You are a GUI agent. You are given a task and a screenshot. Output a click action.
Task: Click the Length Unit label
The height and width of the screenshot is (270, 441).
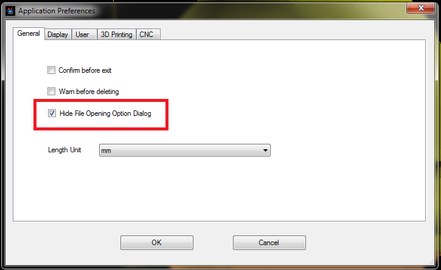64,150
